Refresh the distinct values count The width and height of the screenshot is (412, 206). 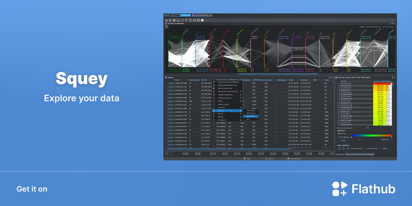(x=393, y=128)
